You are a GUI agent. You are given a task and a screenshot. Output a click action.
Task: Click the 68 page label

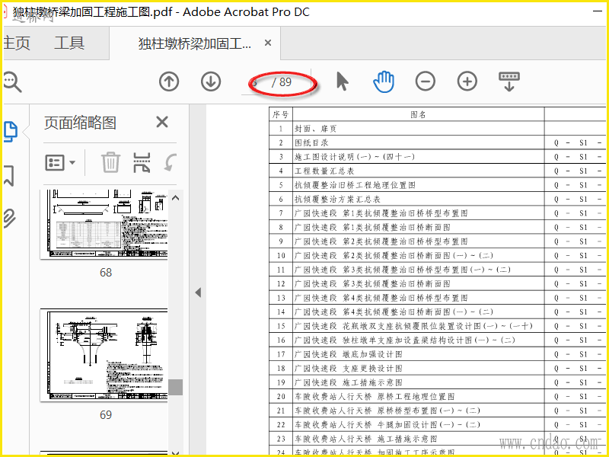[x=106, y=273]
